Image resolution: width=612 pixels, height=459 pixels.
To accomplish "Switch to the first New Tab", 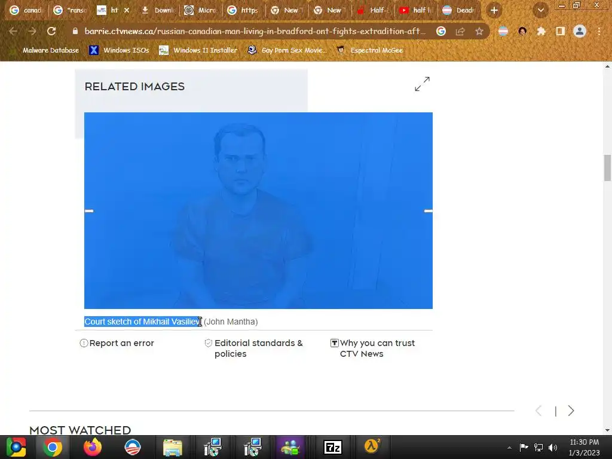I will tap(287, 11).
